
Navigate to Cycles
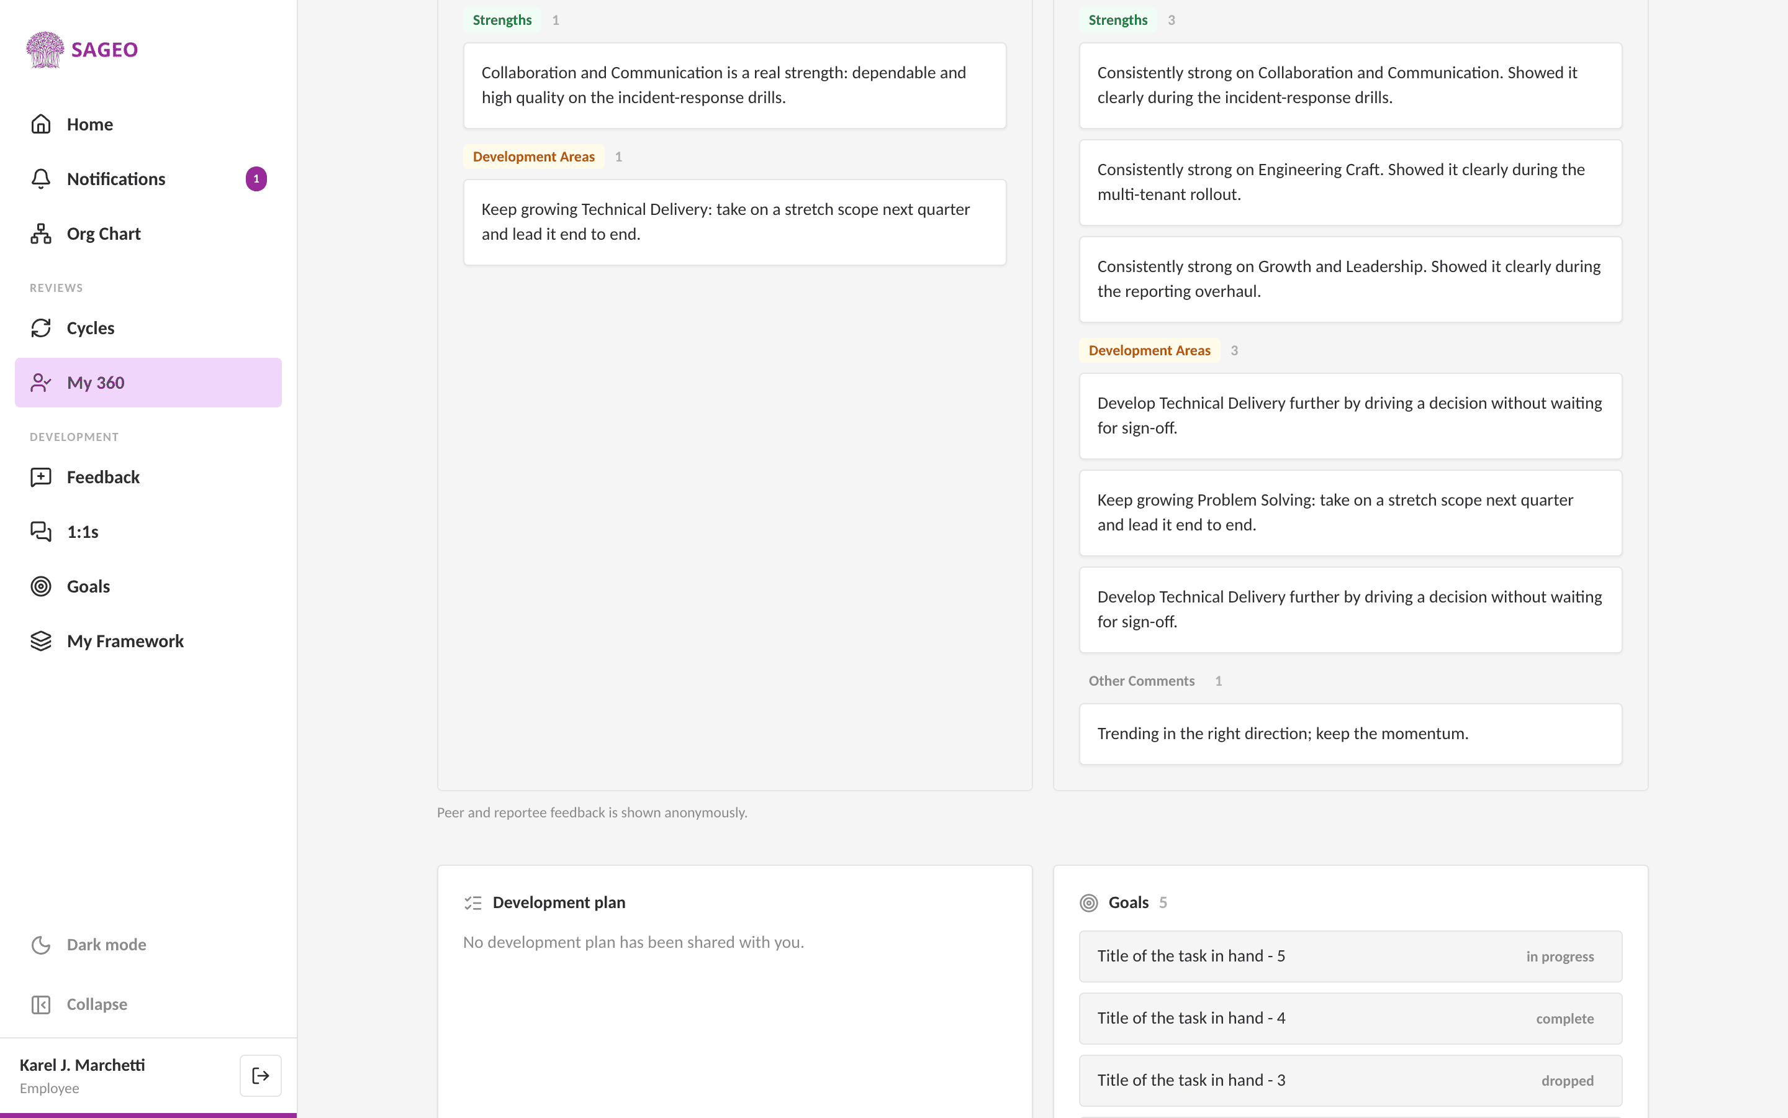point(148,327)
